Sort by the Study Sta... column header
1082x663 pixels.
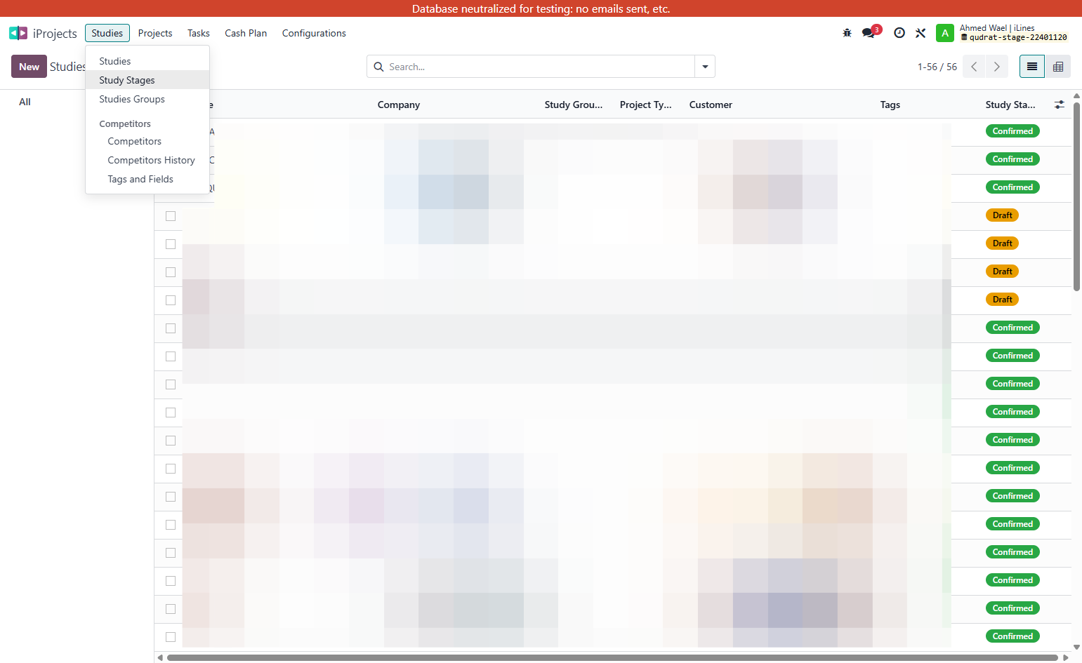click(1010, 105)
